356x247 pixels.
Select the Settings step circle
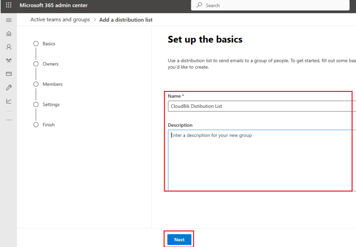[x=36, y=104]
